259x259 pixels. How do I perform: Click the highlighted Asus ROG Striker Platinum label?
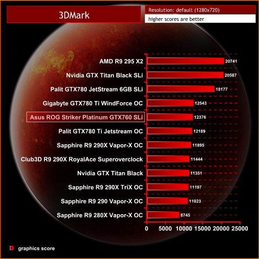(x=85, y=117)
